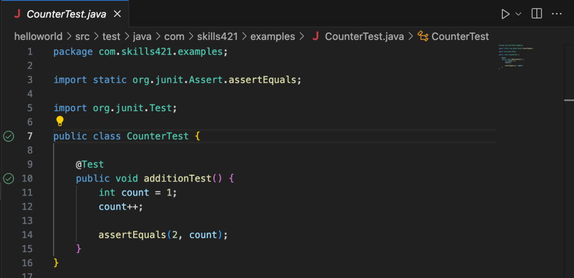This screenshot has width=574, height=278.
Task: Click the Run Java play button
Action: tap(505, 13)
